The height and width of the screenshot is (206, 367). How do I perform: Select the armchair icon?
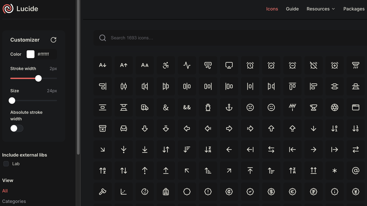coord(124,128)
